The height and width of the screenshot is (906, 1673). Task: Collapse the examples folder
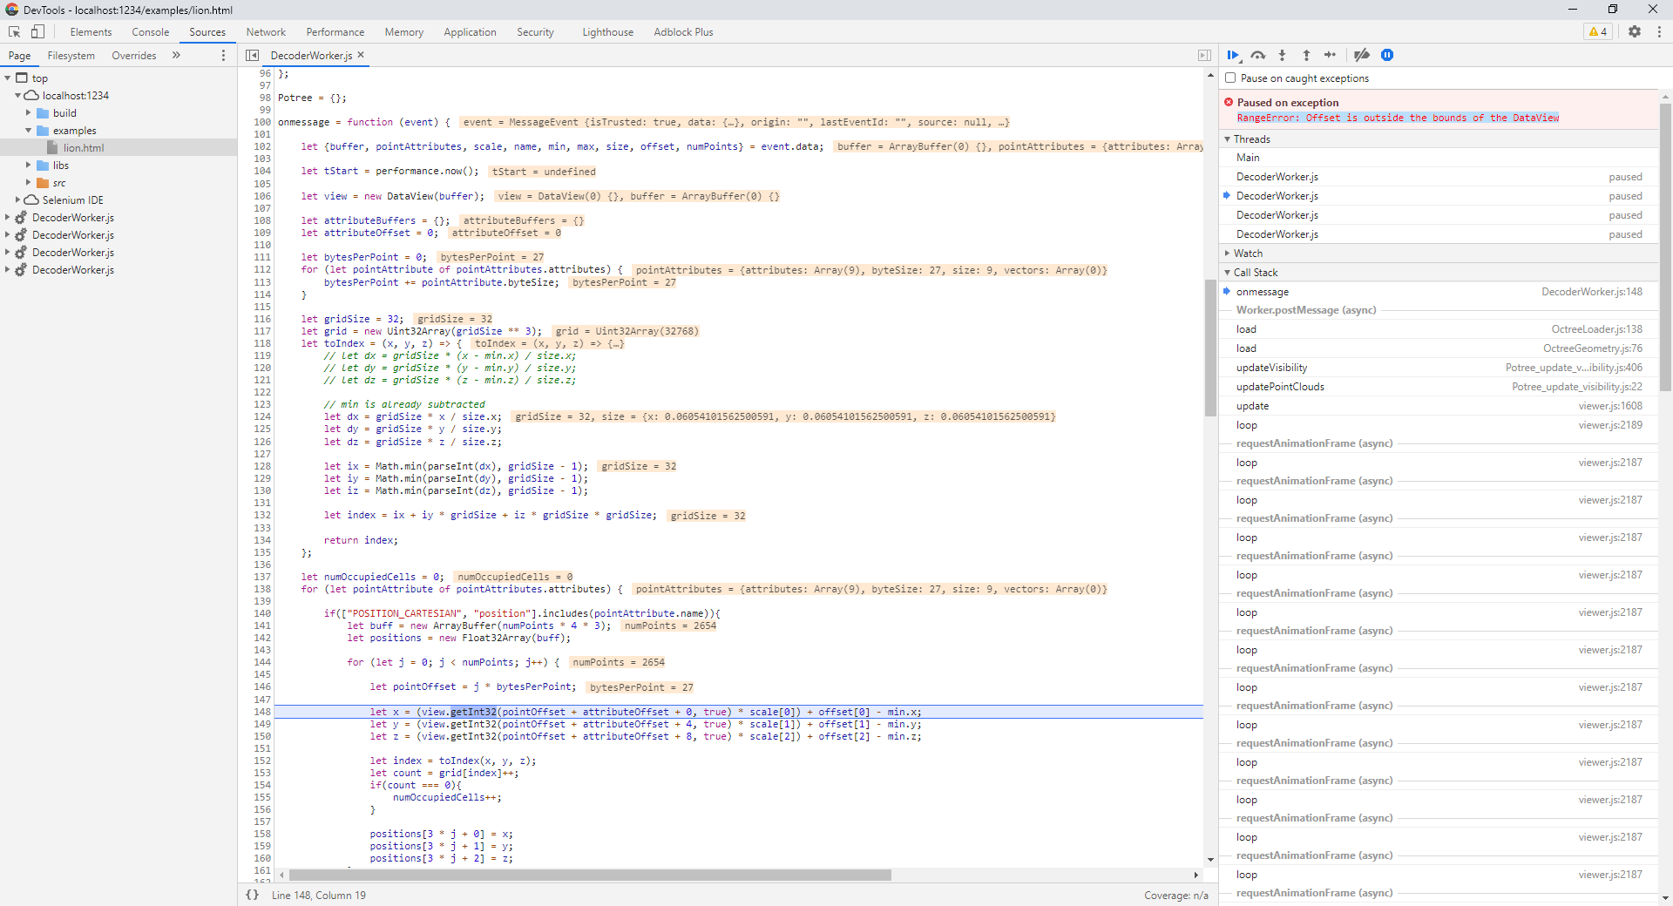[x=28, y=131]
